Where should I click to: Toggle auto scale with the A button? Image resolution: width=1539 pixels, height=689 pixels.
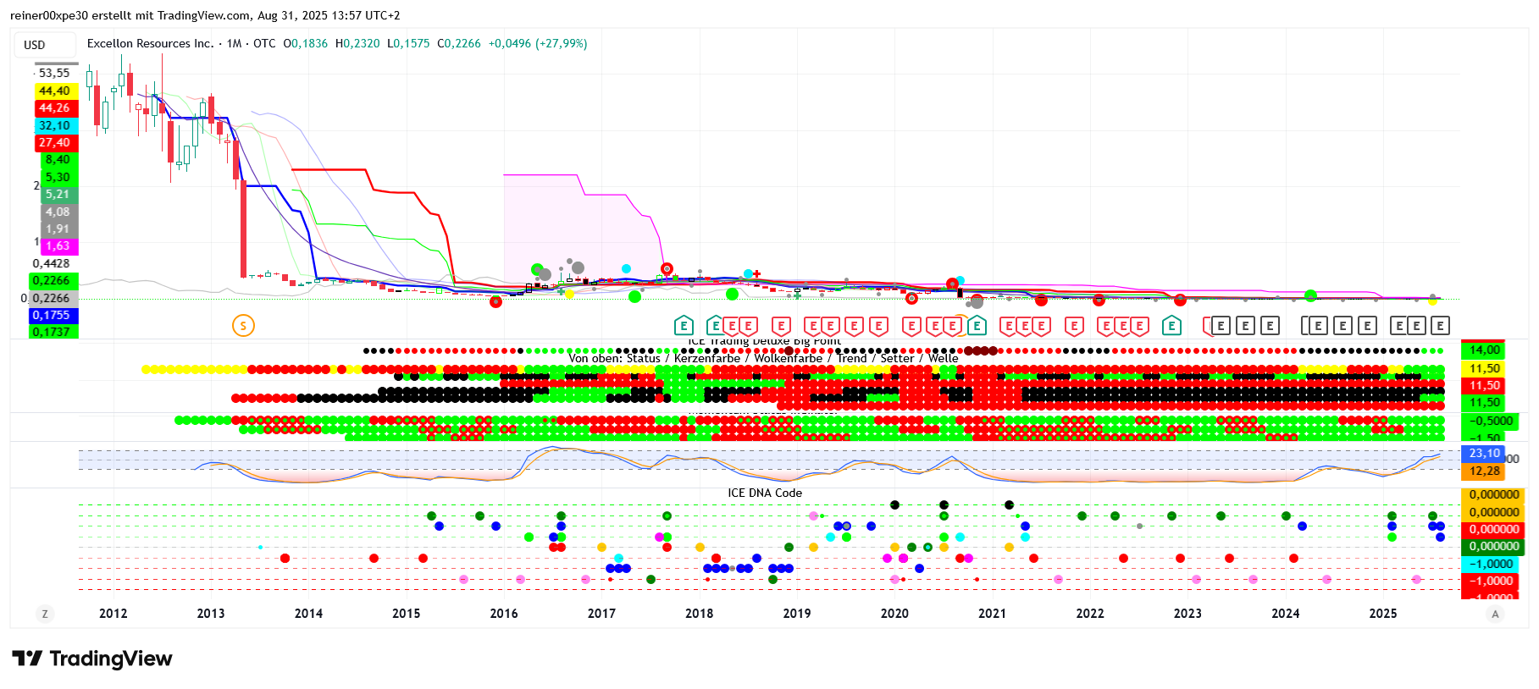tap(1495, 614)
